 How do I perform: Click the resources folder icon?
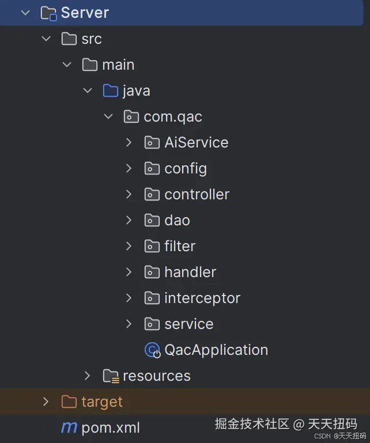[x=111, y=376]
